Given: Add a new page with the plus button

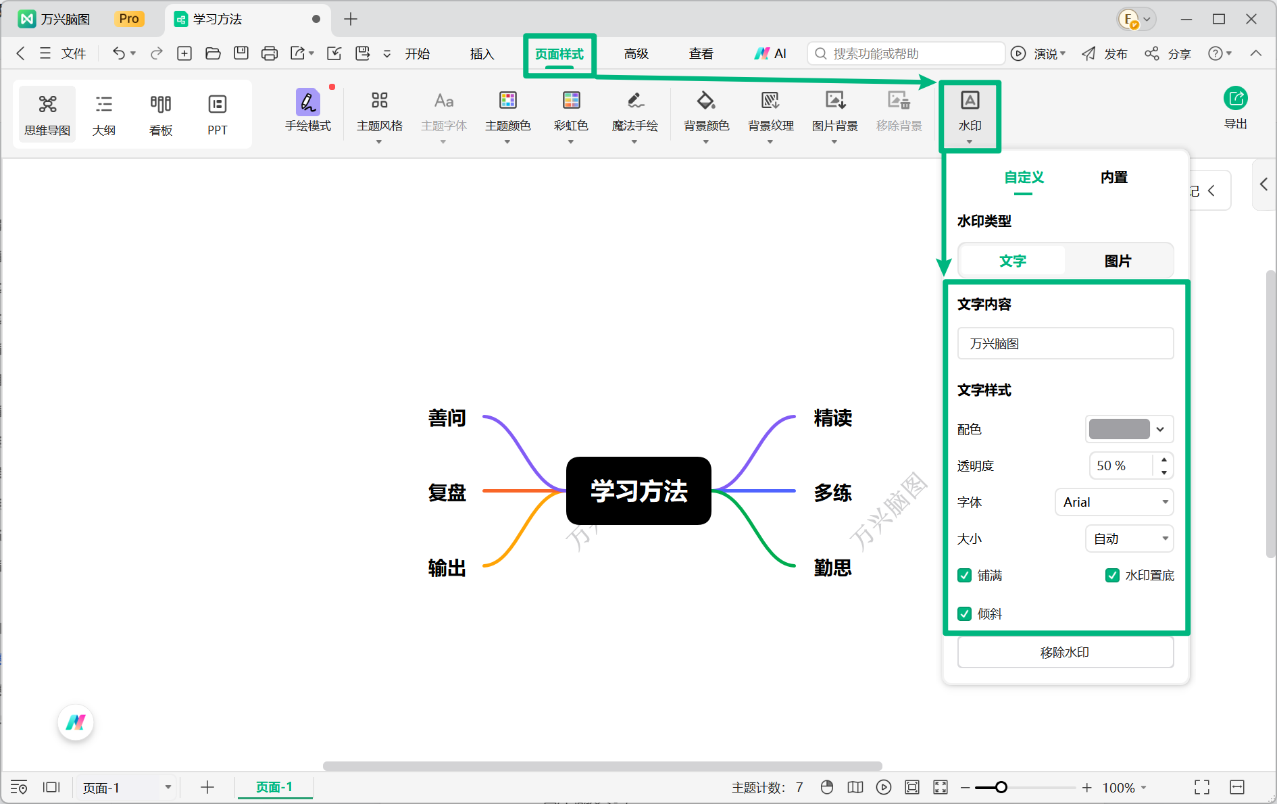Looking at the screenshot, I should (207, 787).
